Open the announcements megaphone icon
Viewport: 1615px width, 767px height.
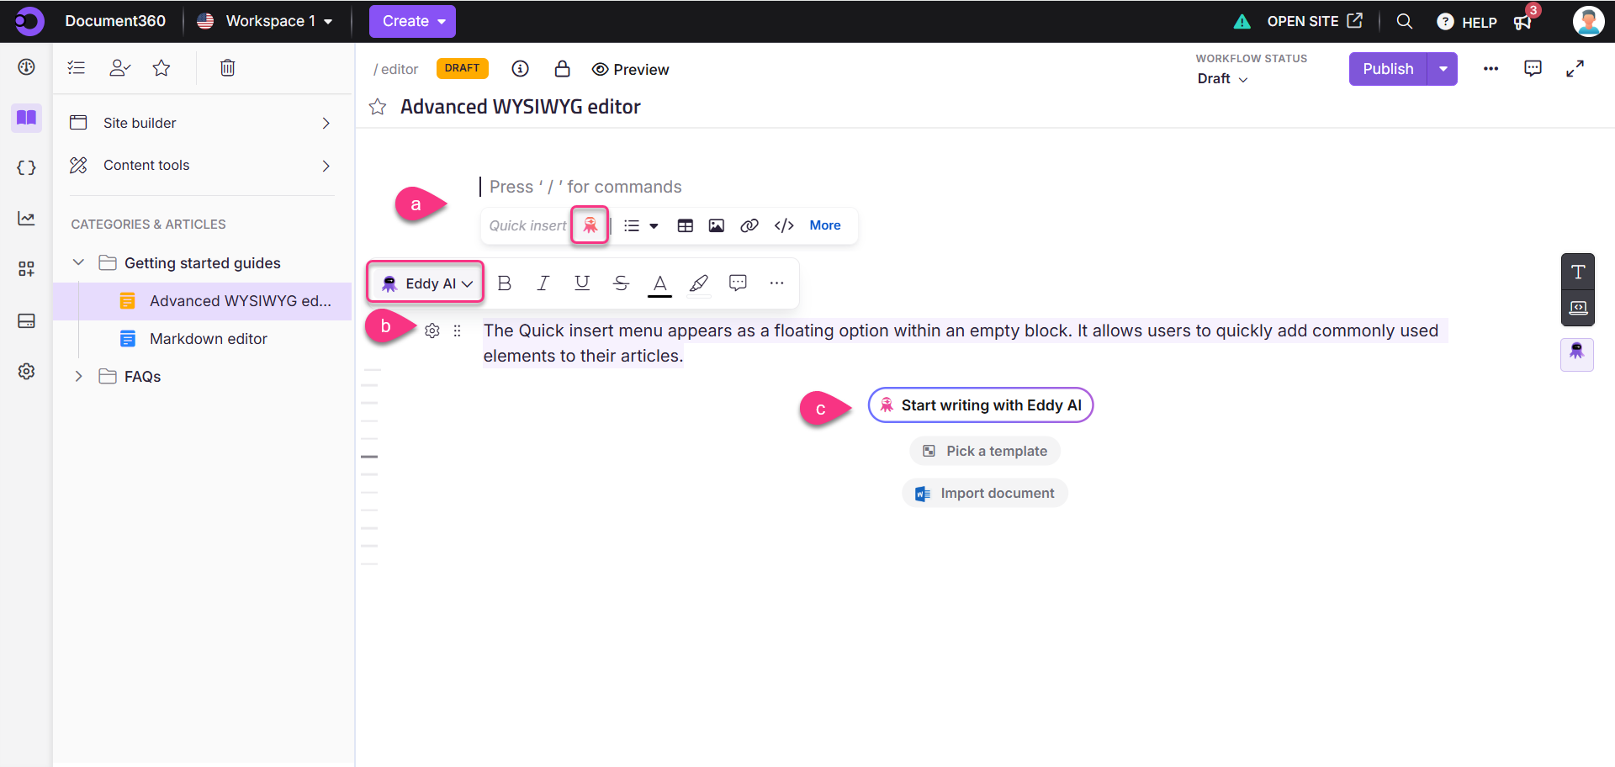coord(1522,23)
